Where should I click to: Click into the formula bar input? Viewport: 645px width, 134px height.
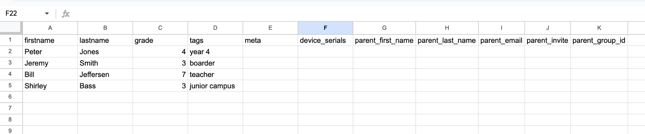coord(346,14)
